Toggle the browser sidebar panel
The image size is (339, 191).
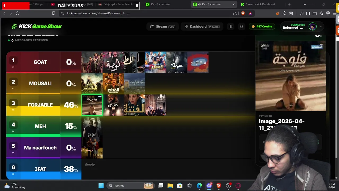(308, 13)
